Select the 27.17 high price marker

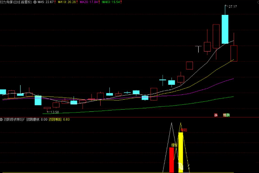point(231,7)
